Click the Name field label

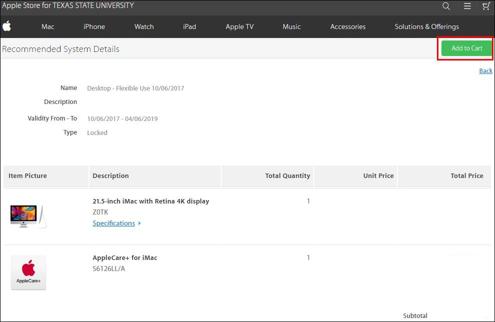(x=69, y=87)
